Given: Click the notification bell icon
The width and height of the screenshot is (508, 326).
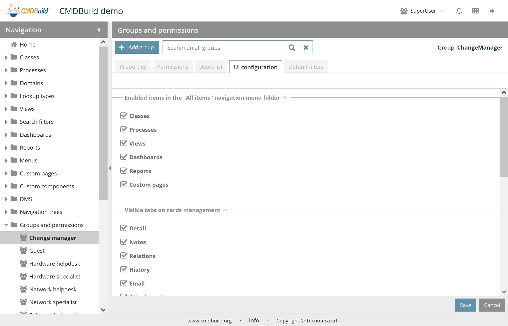Looking at the screenshot, I should point(459,11).
